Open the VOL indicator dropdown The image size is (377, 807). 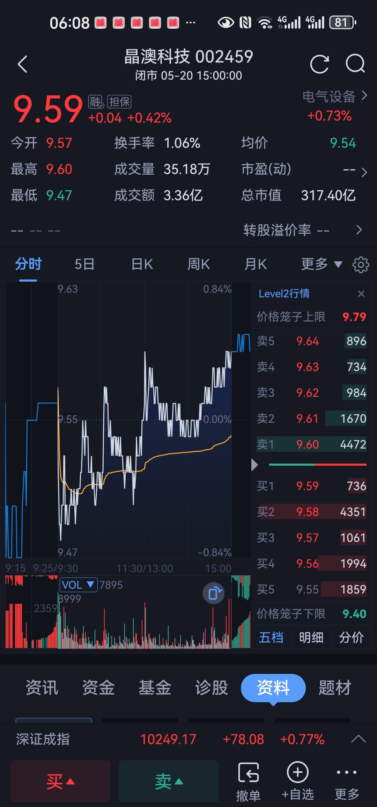pyautogui.click(x=78, y=585)
